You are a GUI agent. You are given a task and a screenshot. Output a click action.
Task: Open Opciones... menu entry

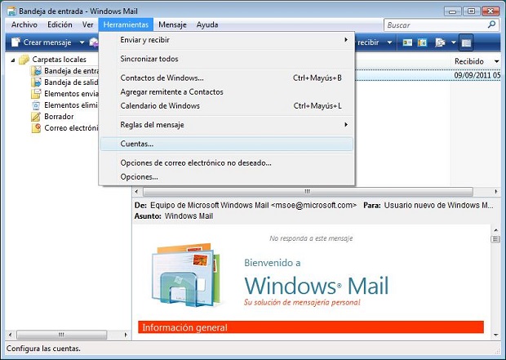click(227, 177)
